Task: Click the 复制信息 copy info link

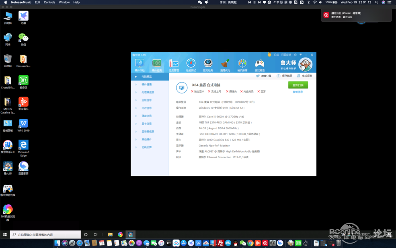Action: (298, 92)
